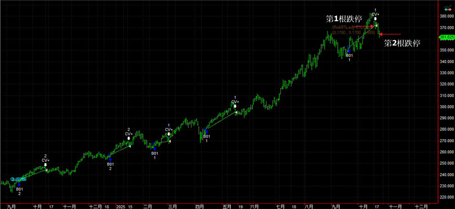Click the 290.000 price axis label
455x209 pixels.
(447, 118)
